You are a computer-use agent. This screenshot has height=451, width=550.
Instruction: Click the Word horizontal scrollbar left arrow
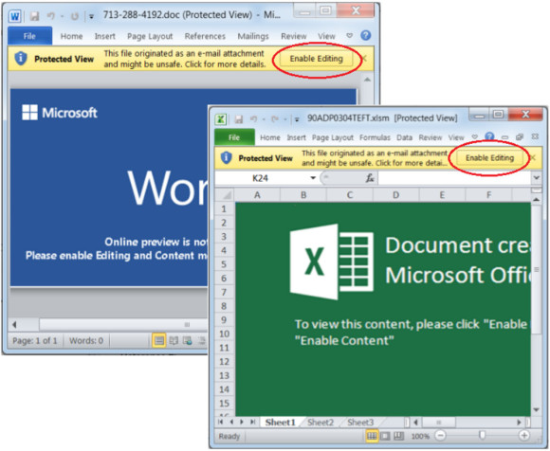click(14, 325)
